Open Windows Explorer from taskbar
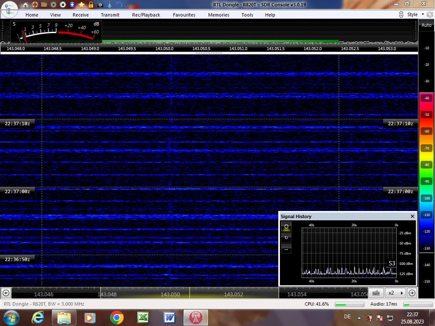 point(64,318)
